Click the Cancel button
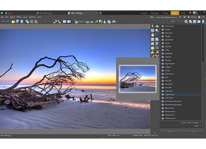Image resolution: width=206 pixels, height=149 pixels. click(x=193, y=131)
